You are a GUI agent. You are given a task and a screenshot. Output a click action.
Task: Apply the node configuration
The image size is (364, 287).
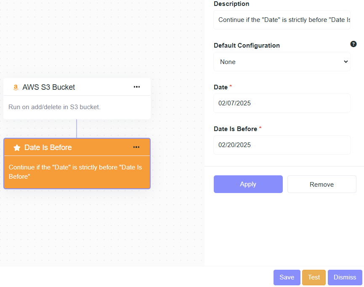pos(248,184)
